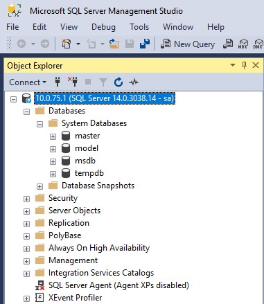Screen dimensions: 264x304
Task: Click the Stop square icon
Action: [88, 82]
